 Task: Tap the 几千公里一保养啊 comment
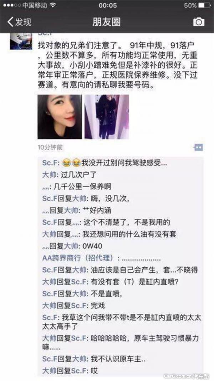pos(77,187)
